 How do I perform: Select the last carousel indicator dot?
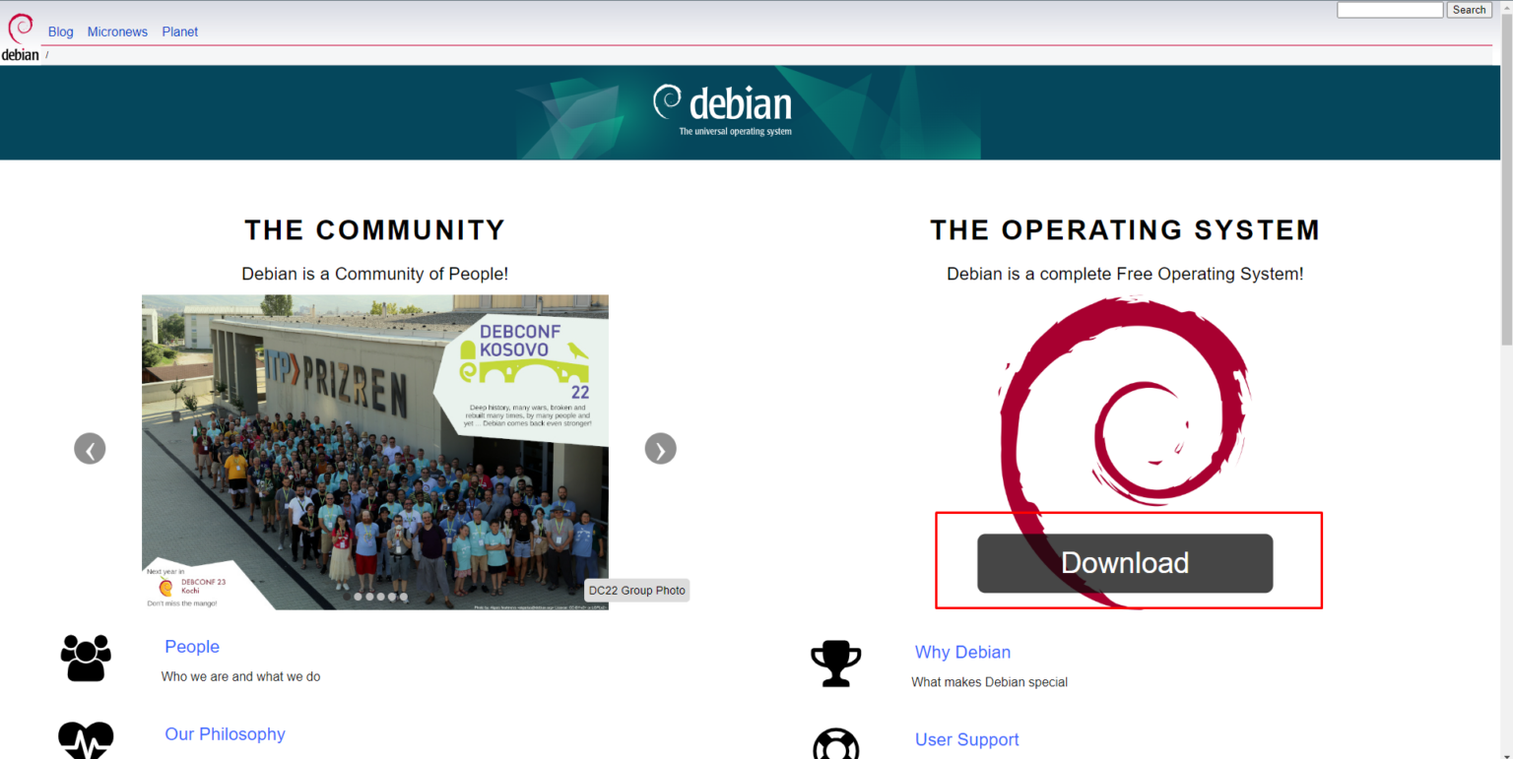click(x=403, y=597)
